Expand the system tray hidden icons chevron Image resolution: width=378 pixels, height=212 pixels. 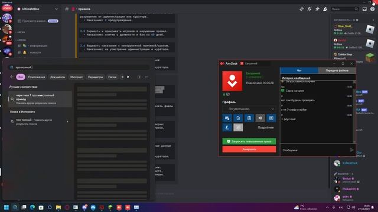(x=327, y=207)
